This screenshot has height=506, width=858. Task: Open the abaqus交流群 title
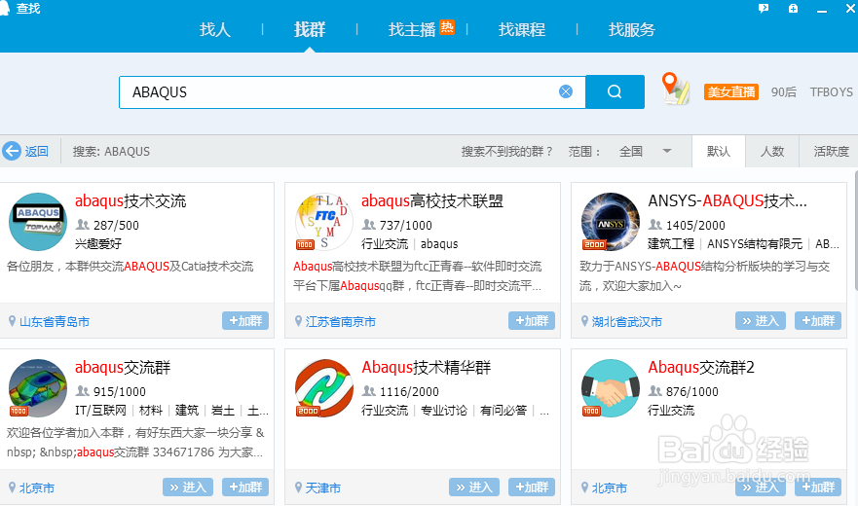(x=123, y=367)
